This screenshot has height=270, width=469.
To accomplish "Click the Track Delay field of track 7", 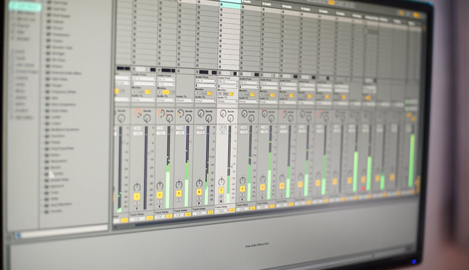I will pyautogui.click(x=222, y=211).
